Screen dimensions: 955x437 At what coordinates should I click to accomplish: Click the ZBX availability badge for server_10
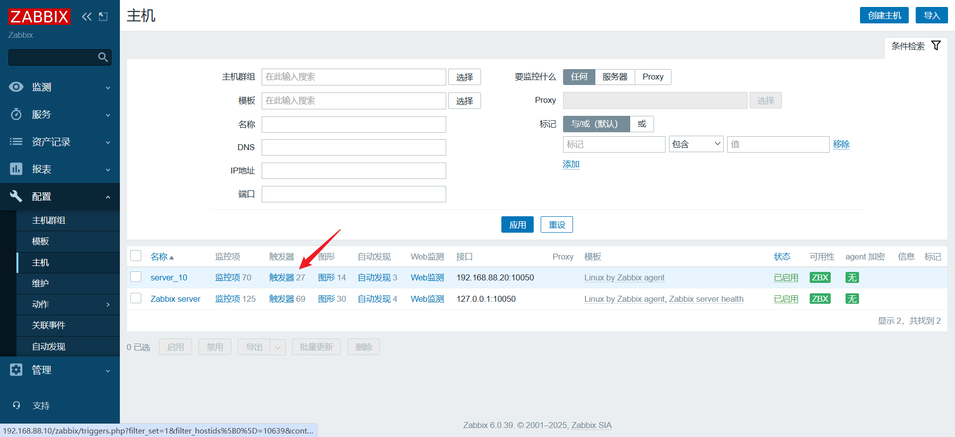(x=820, y=277)
